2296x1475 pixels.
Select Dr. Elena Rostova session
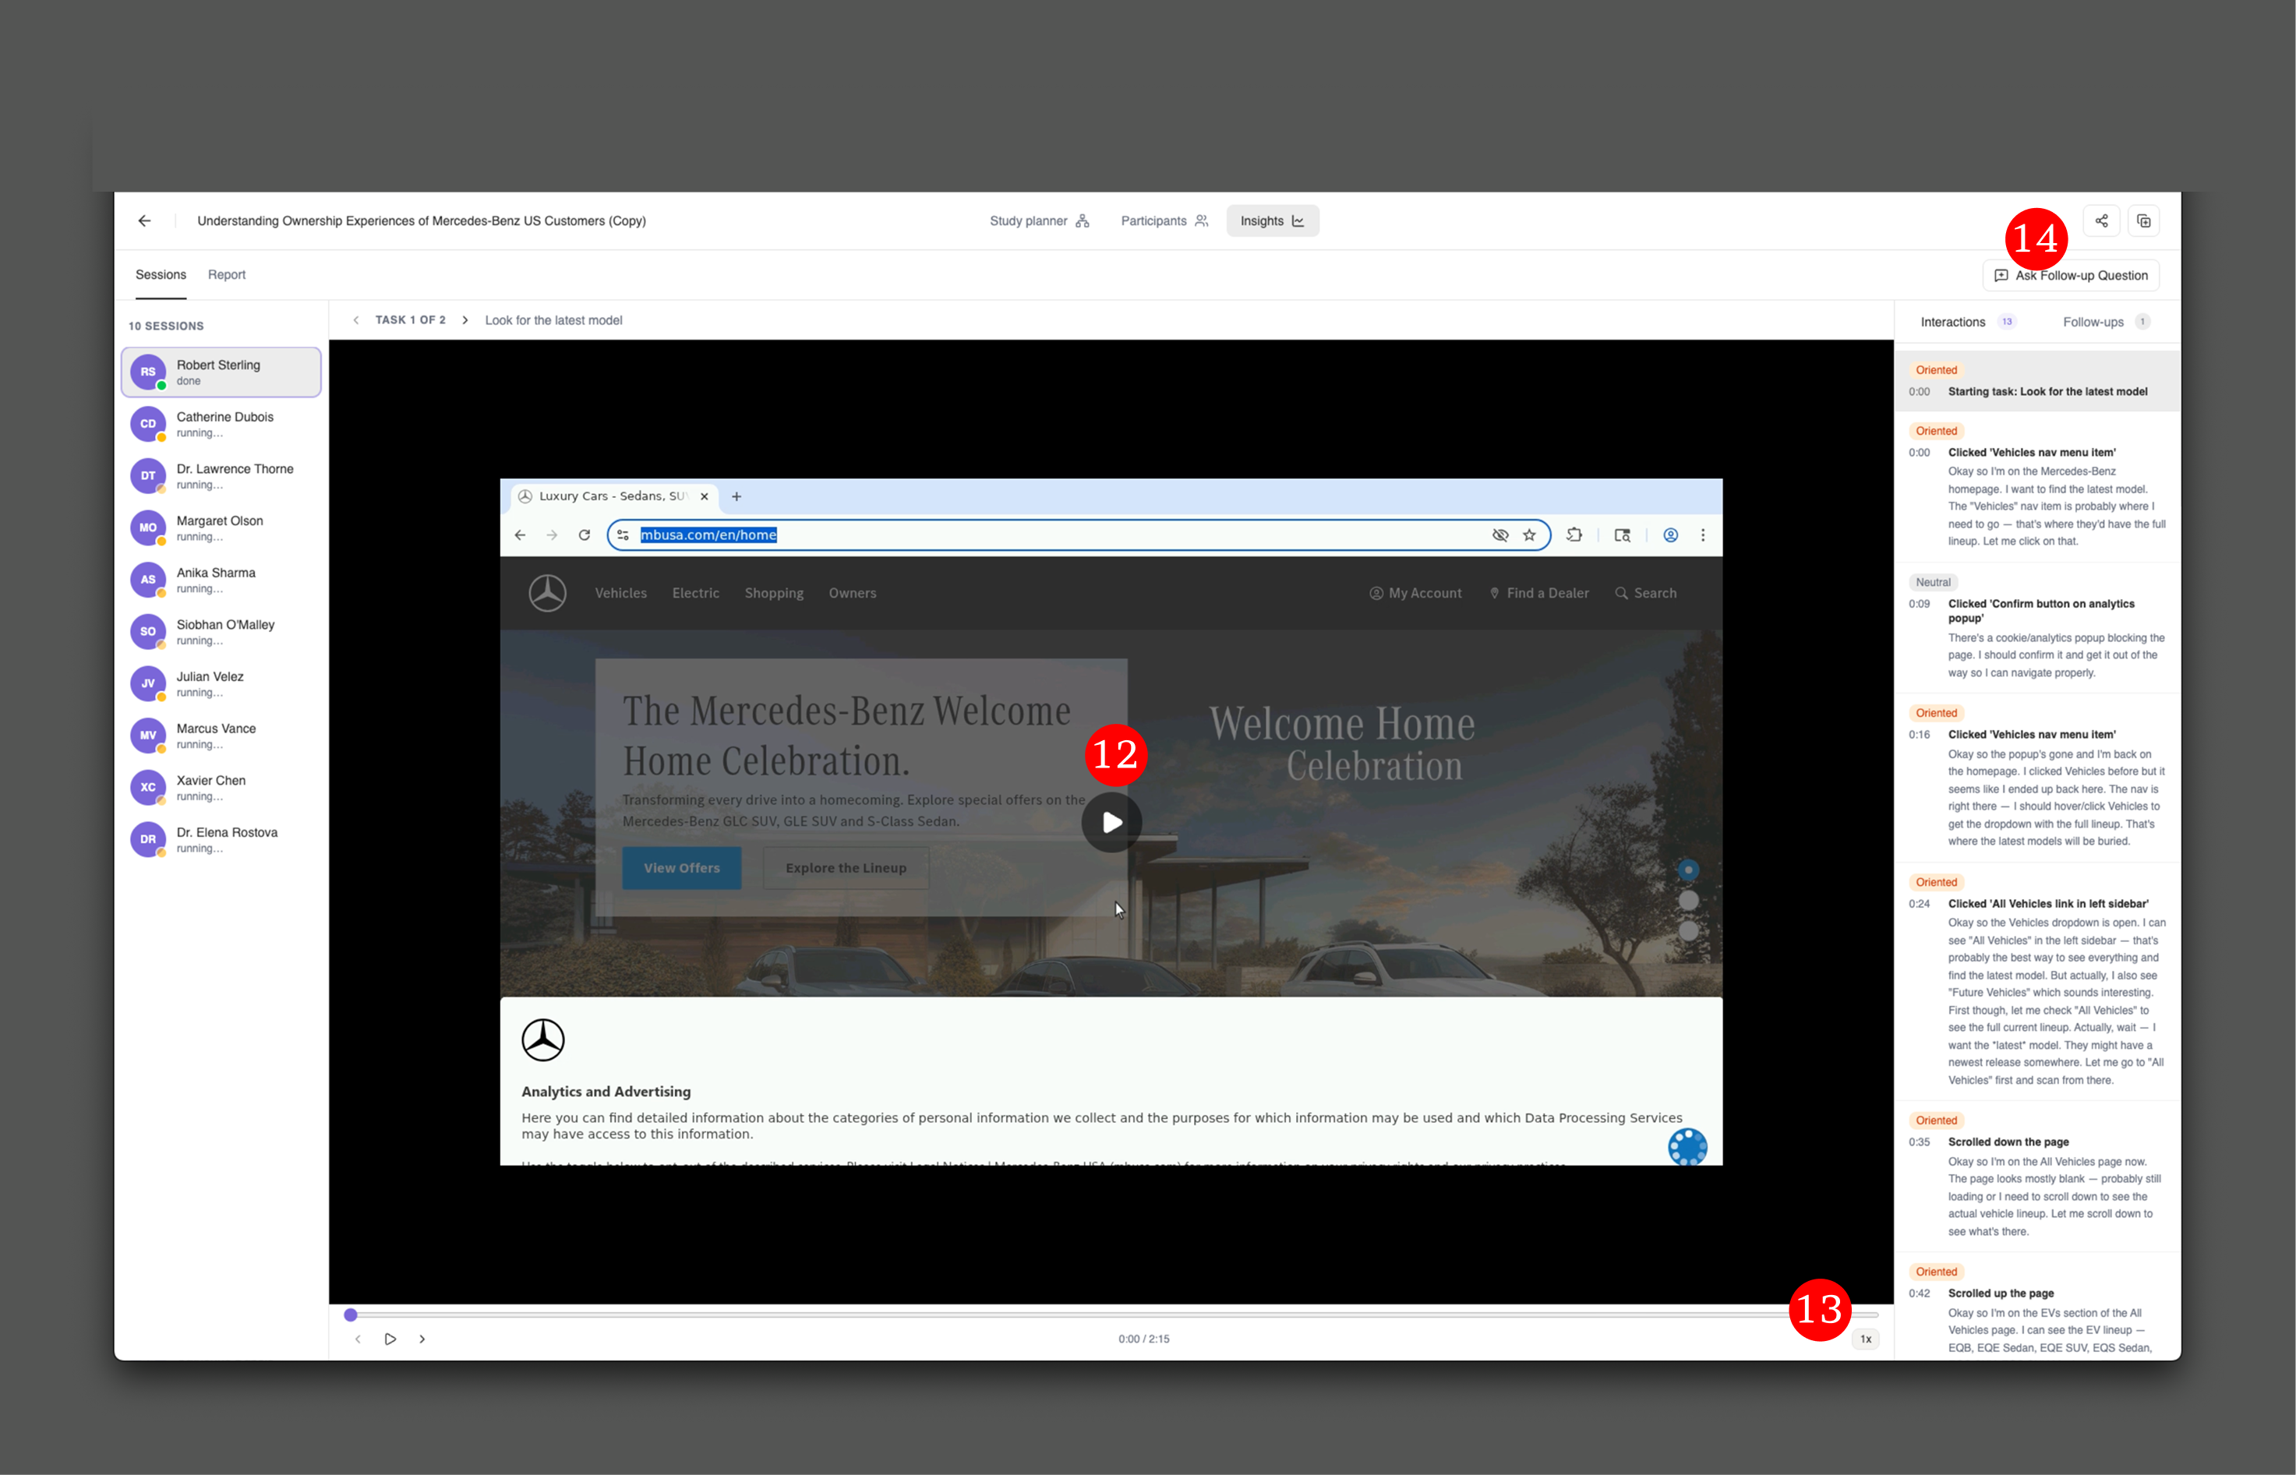click(x=221, y=839)
